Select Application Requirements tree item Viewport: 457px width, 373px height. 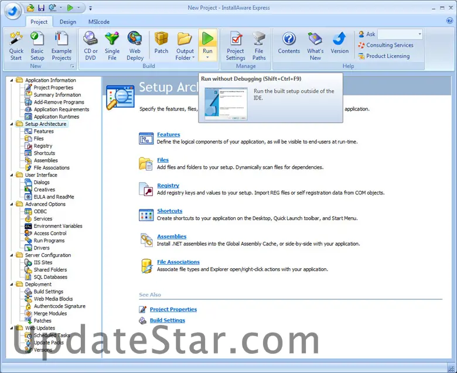click(x=61, y=109)
